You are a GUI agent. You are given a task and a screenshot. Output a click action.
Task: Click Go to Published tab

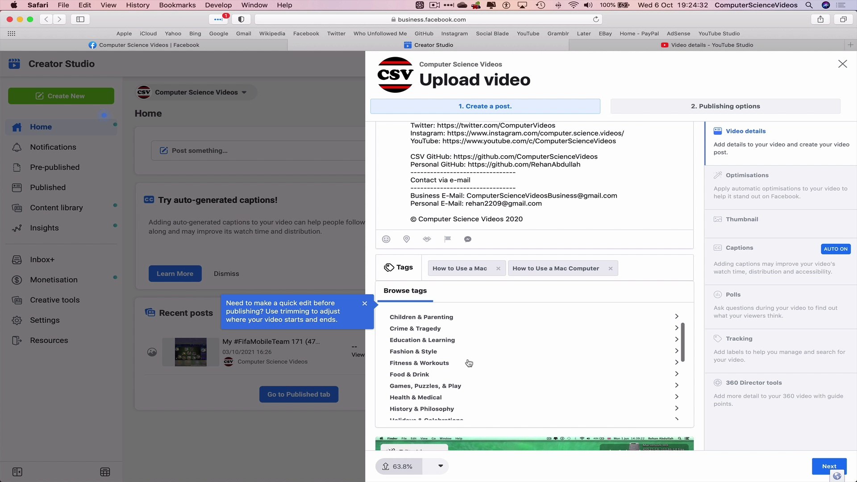click(x=299, y=394)
